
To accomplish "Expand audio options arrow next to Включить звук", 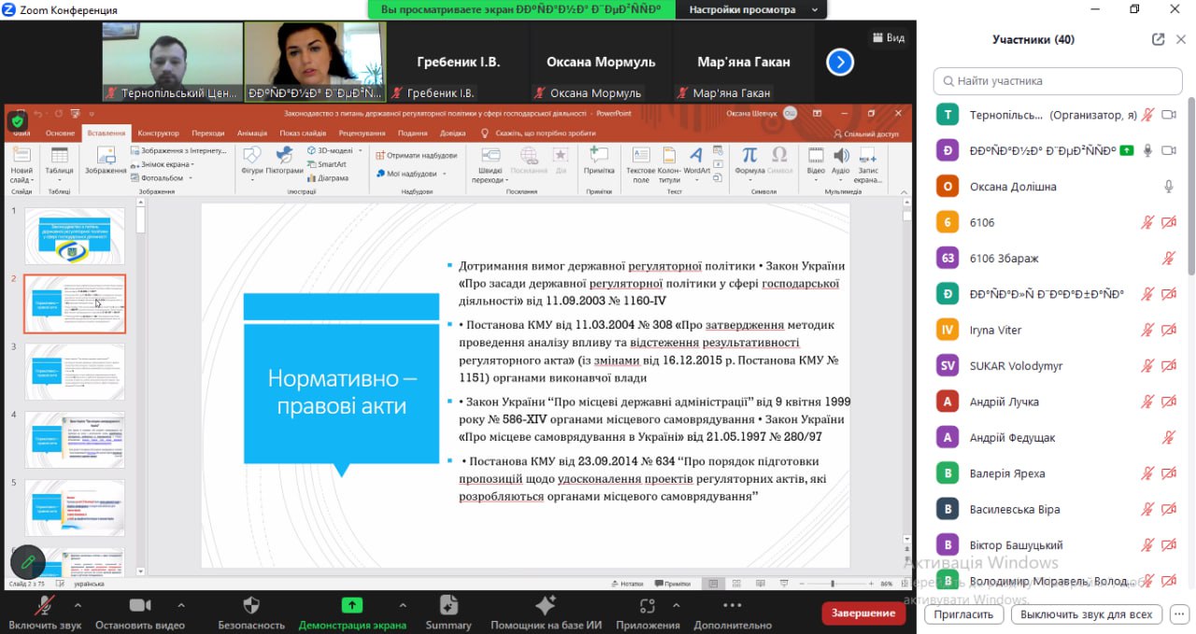I will (76, 604).
